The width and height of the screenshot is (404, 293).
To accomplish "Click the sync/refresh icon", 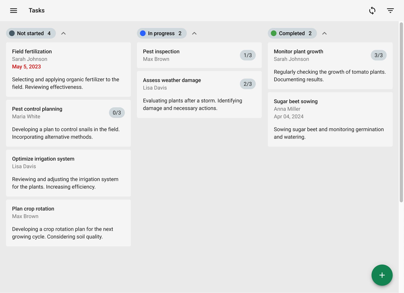I will tap(372, 10).
